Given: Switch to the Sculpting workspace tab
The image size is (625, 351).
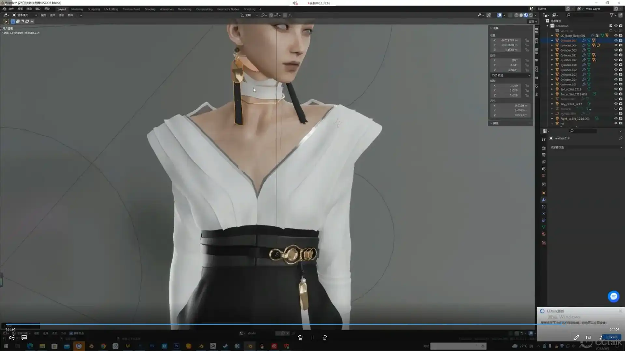Looking at the screenshot, I should click(x=94, y=9).
